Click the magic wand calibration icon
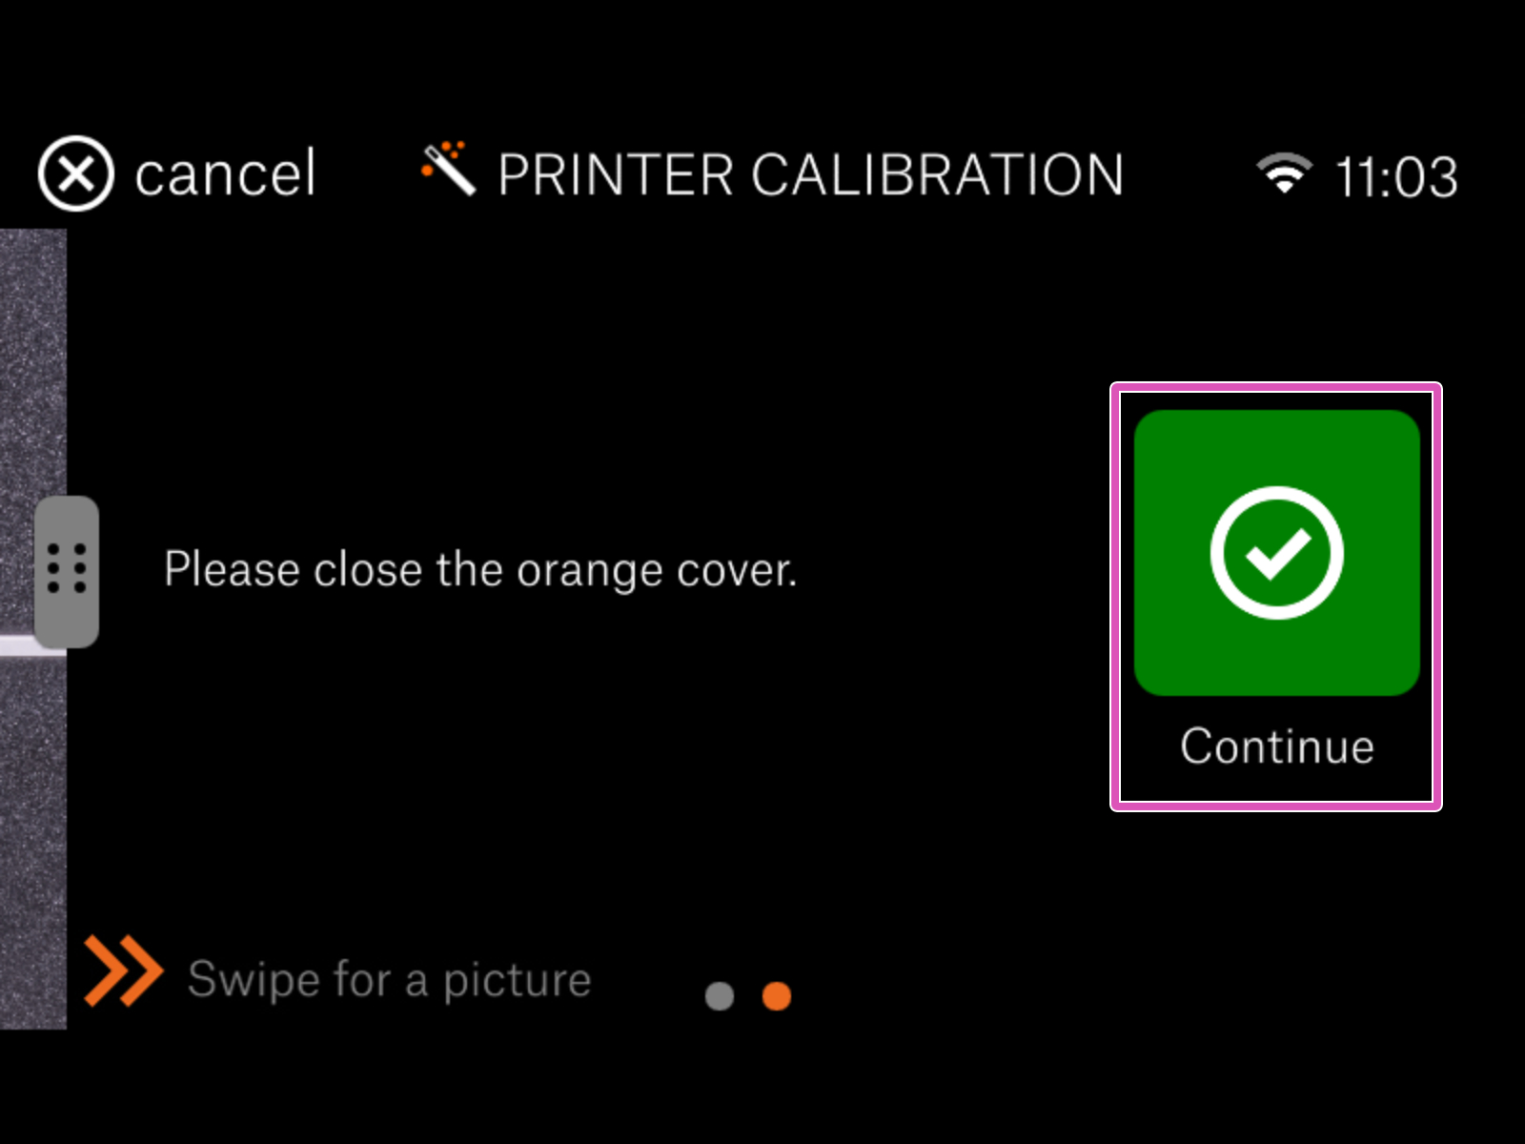The height and width of the screenshot is (1144, 1525). [x=448, y=168]
